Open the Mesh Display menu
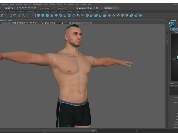 tap(37, 4)
